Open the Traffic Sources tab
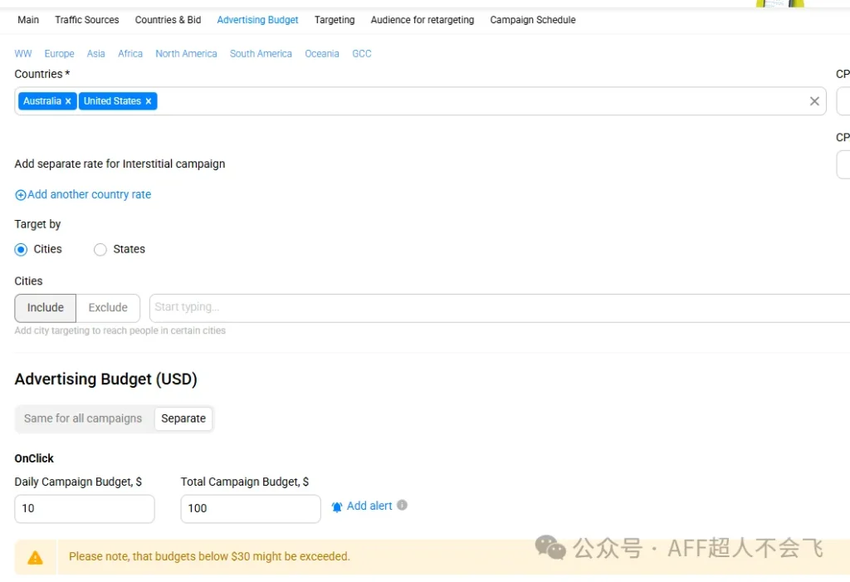The height and width of the screenshot is (582, 850). 87,20
